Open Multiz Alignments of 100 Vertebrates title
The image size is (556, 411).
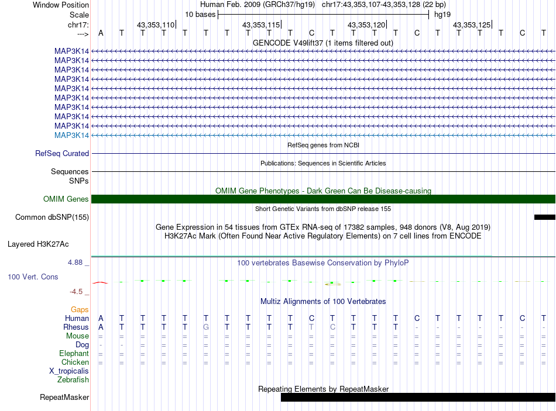point(323,302)
